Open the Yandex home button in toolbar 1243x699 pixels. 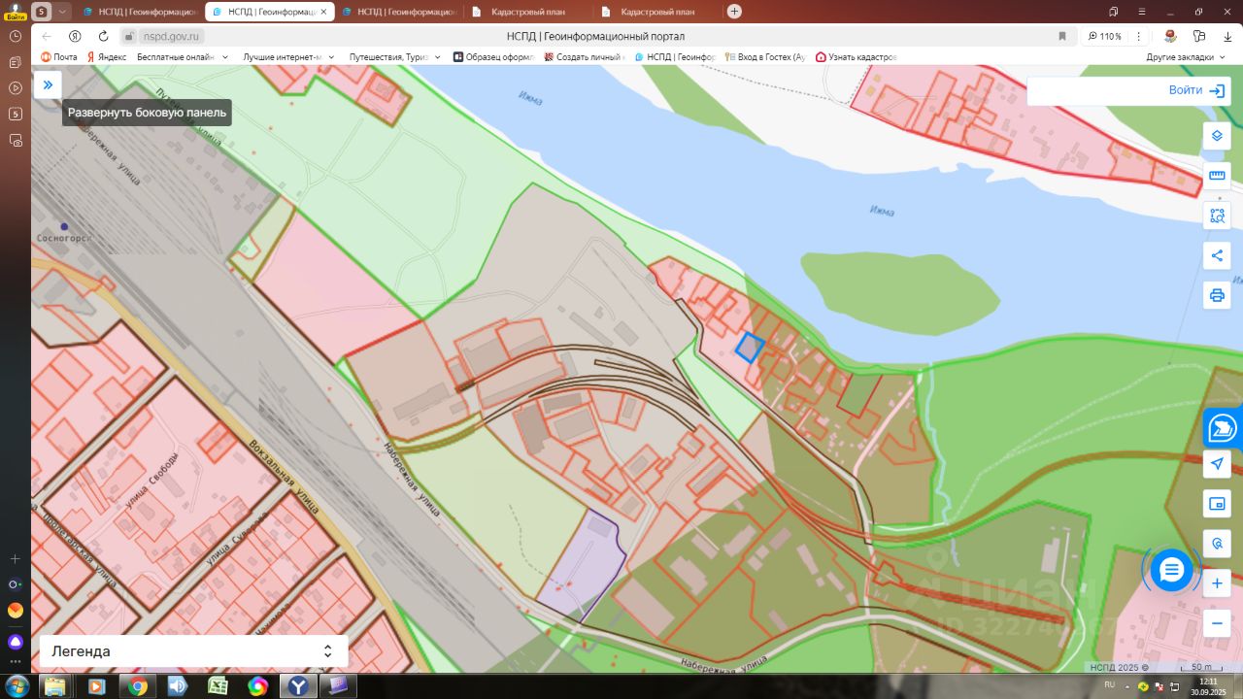[x=75, y=36]
